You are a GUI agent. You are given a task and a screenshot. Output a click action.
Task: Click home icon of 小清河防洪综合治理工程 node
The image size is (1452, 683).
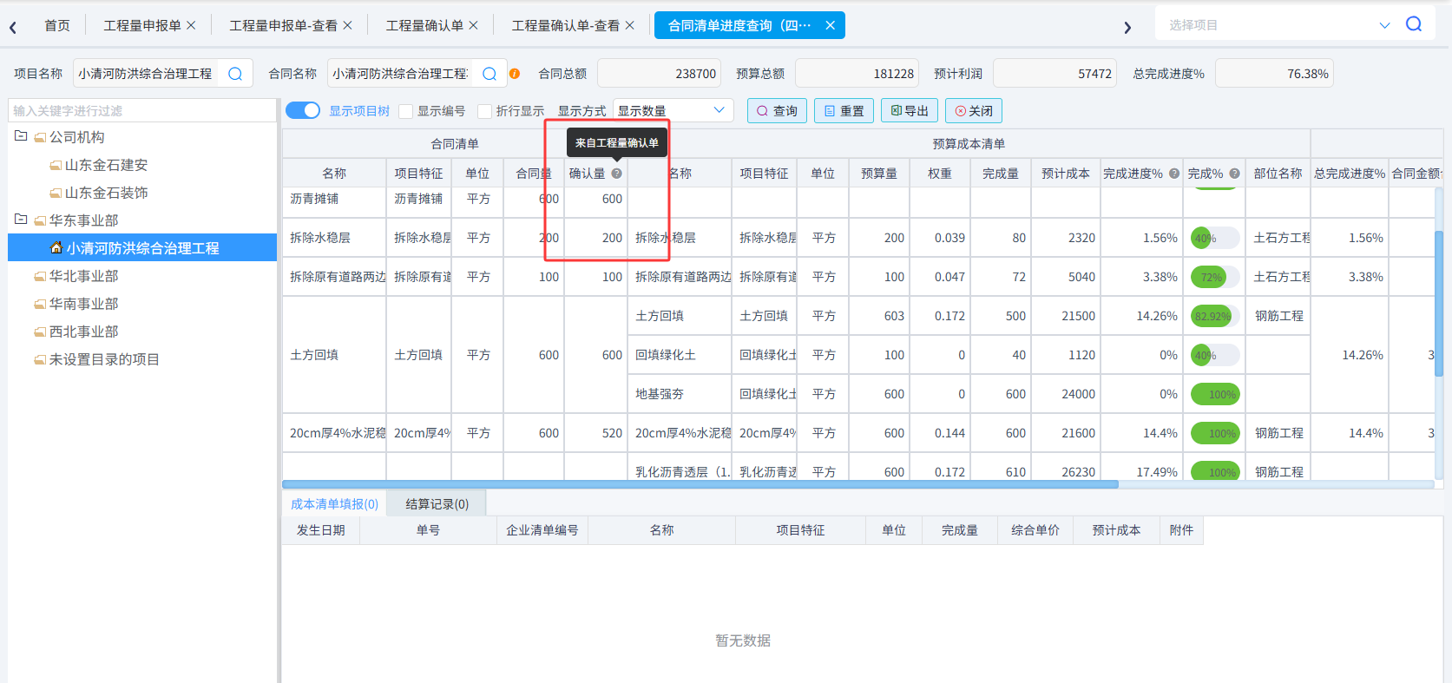[56, 247]
